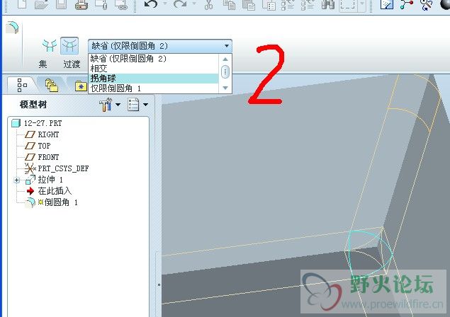450x317 pixels.
Task: Select FRONT datum plane
Action: point(48,157)
